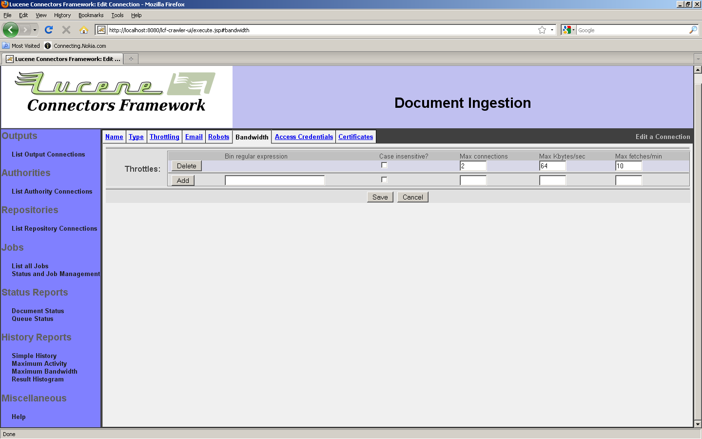Image resolution: width=702 pixels, height=439 pixels.
Task: Toggle case insensitive for existing throttle
Action: click(x=384, y=165)
